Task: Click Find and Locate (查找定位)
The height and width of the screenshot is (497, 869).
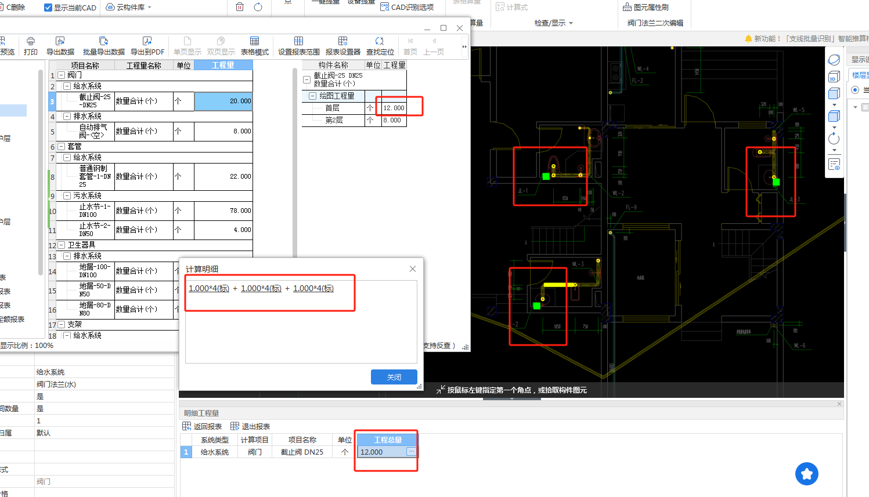Action: pyautogui.click(x=380, y=46)
